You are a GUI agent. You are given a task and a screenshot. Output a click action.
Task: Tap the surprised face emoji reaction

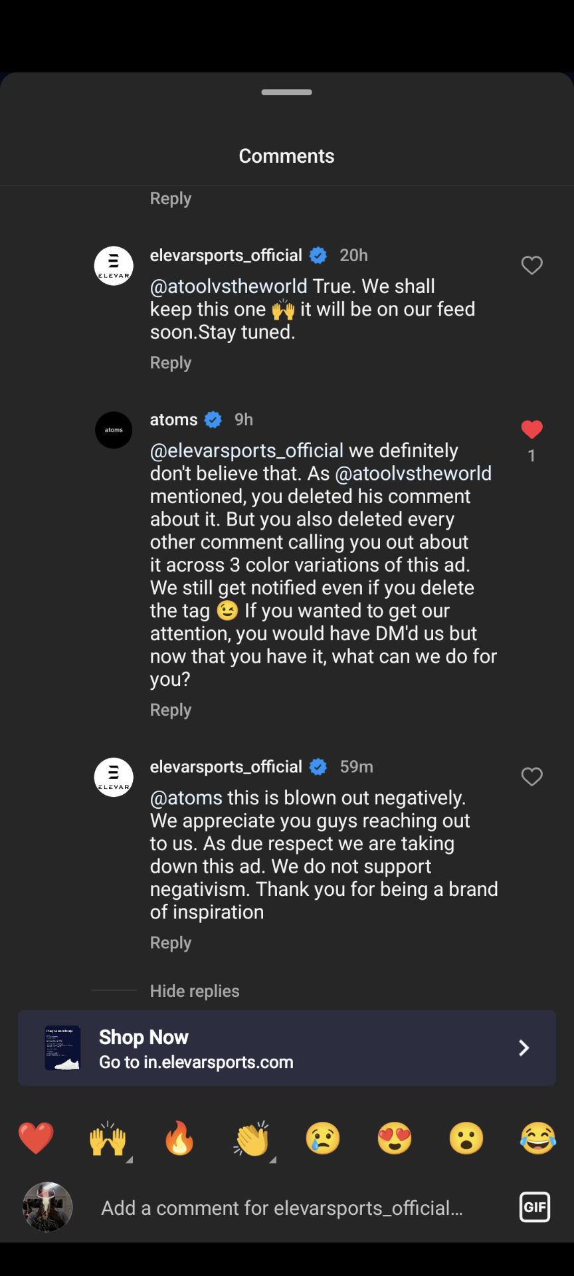(466, 1138)
